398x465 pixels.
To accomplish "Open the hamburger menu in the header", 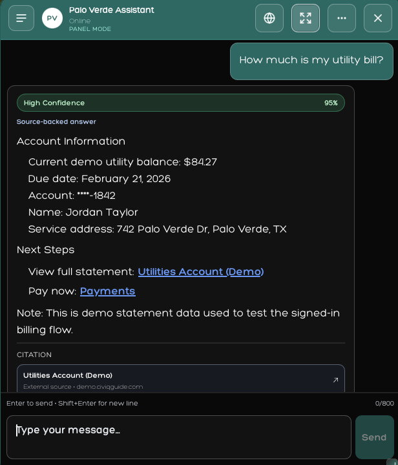I will pyautogui.click(x=21, y=18).
